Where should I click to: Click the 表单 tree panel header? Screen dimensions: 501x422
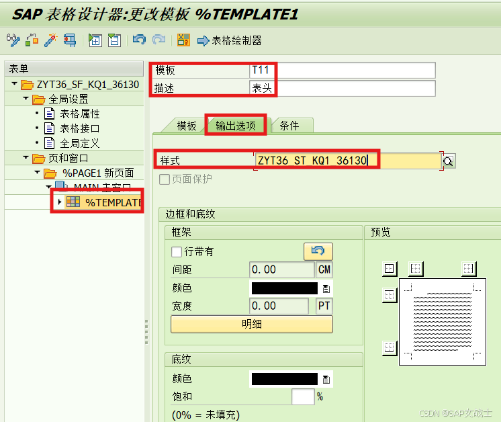pyautogui.click(x=74, y=69)
